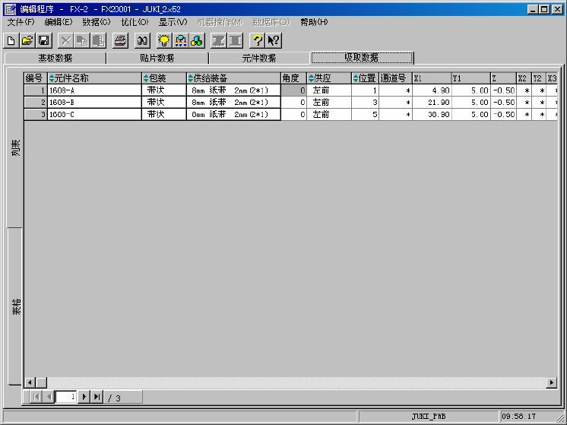Switch to the 基板数据 tab
The image size is (567, 425).
55,59
